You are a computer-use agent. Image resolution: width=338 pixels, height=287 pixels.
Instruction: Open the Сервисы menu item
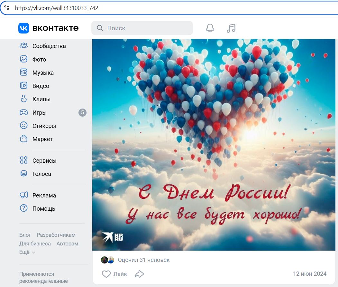point(44,161)
